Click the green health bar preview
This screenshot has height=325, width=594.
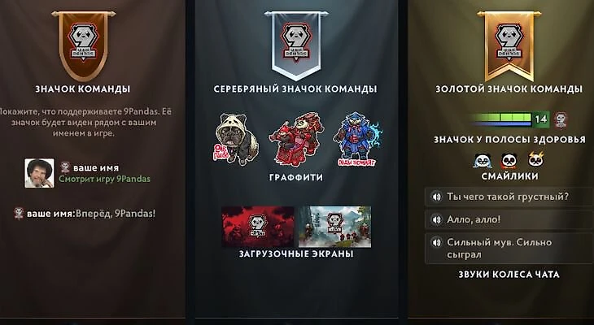pos(500,119)
